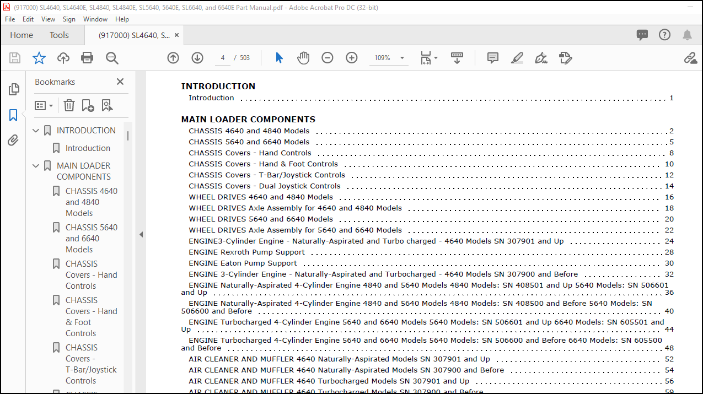Select the MAIN LOADER COMPONENTS heading text
The height and width of the screenshot is (394, 703).
(x=248, y=120)
